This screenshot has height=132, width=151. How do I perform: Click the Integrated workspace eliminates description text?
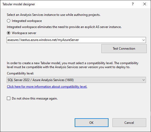(x=64, y=27)
